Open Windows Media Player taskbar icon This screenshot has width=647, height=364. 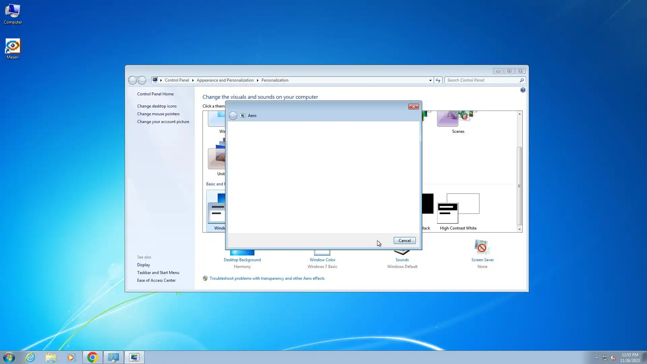pos(71,357)
